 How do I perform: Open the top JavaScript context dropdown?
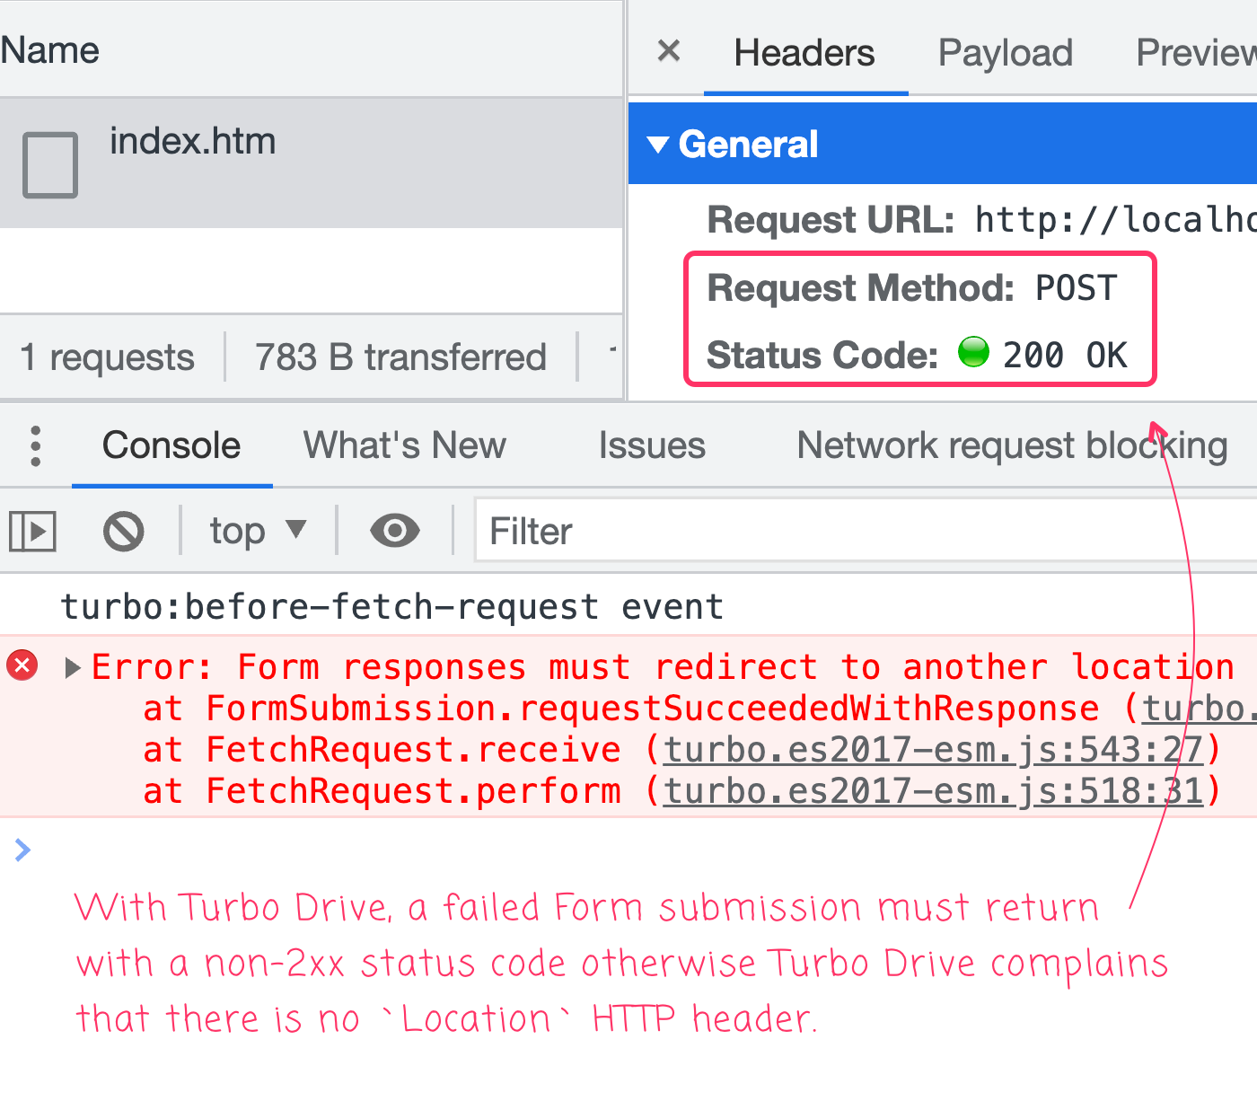(258, 532)
